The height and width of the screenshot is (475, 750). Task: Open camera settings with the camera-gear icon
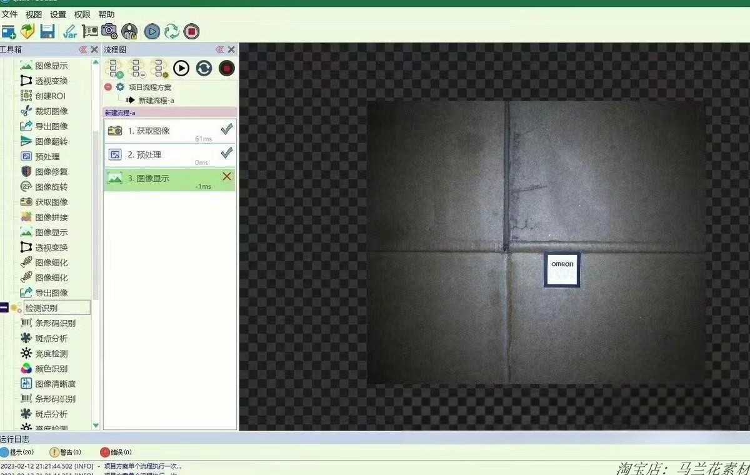click(x=109, y=31)
